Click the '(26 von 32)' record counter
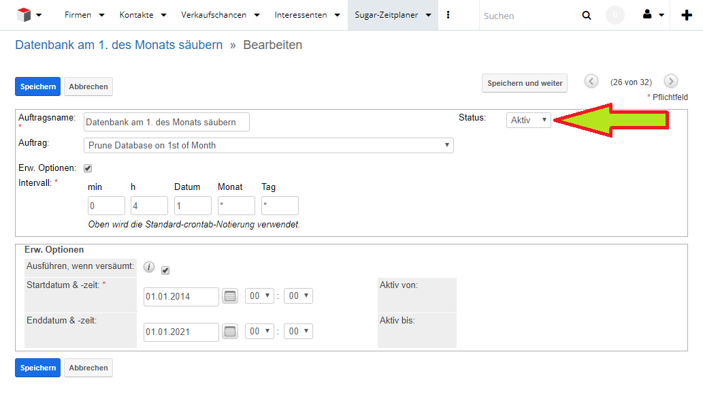Viewport: 703px width, 397px height. click(x=631, y=82)
